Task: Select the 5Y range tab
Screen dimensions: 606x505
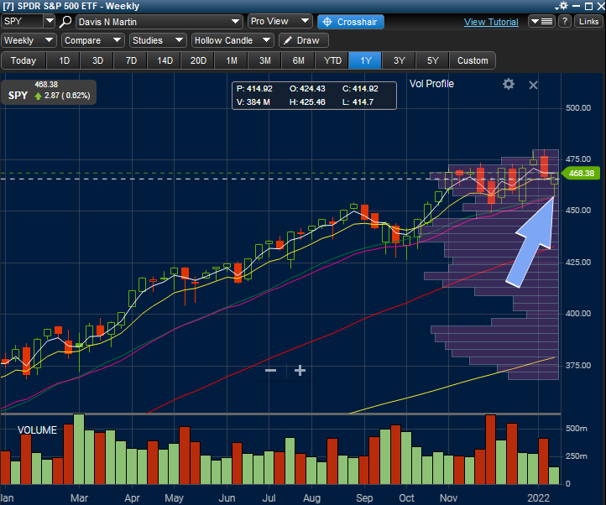Action: pos(433,60)
